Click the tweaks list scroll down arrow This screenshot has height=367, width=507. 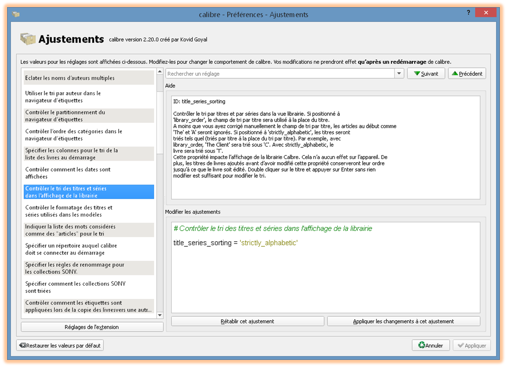[160, 315]
